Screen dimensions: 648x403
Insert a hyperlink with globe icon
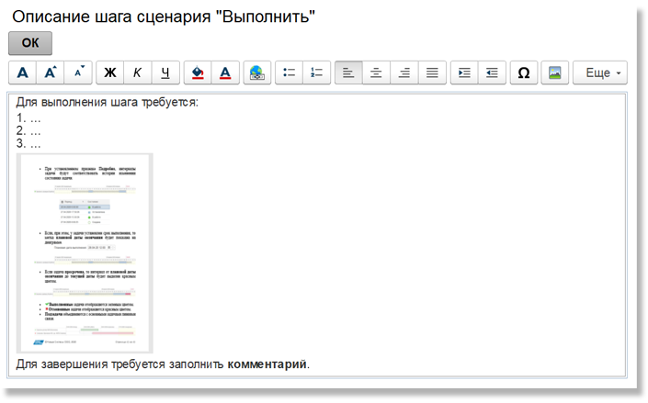[257, 73]
